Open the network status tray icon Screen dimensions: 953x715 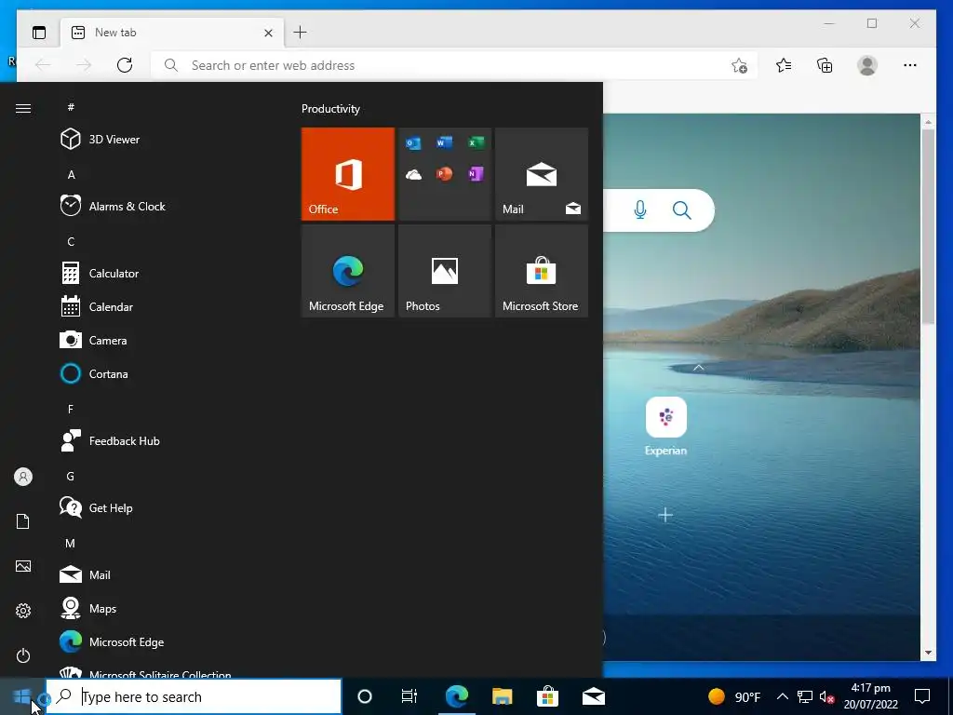(805, 696)
